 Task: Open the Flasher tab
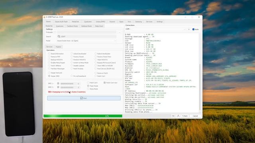[59, 47]
